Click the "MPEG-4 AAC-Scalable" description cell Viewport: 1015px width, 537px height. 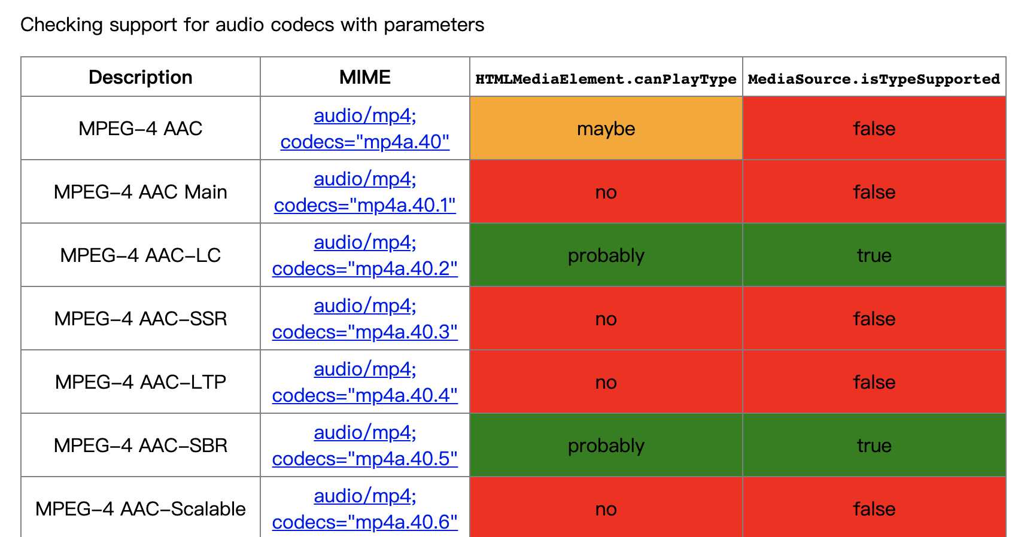(x=141, y=508)
